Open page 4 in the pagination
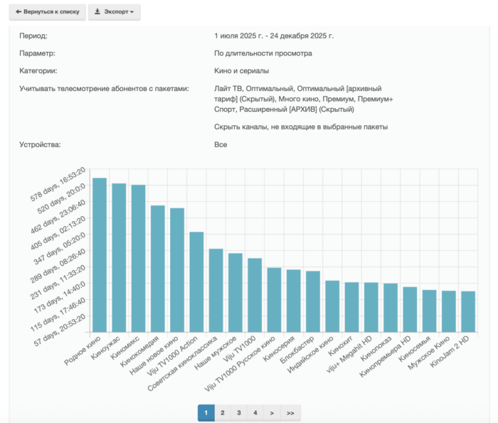498x423 pixels. [x=255, y=412]
